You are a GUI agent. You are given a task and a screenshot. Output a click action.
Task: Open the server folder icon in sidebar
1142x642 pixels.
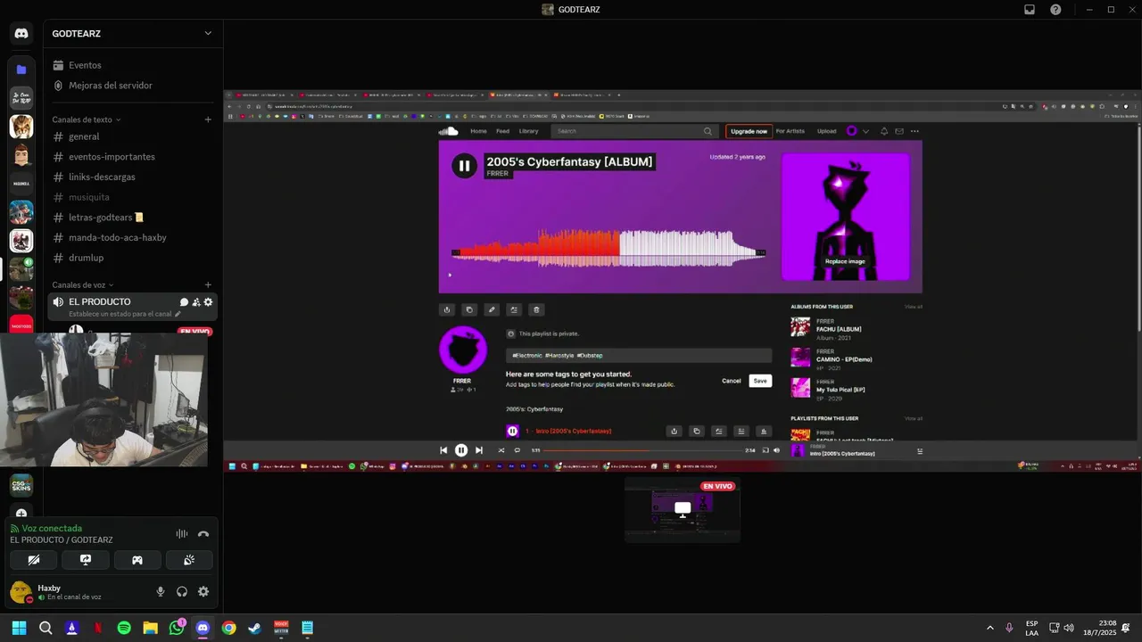[21, 70]
